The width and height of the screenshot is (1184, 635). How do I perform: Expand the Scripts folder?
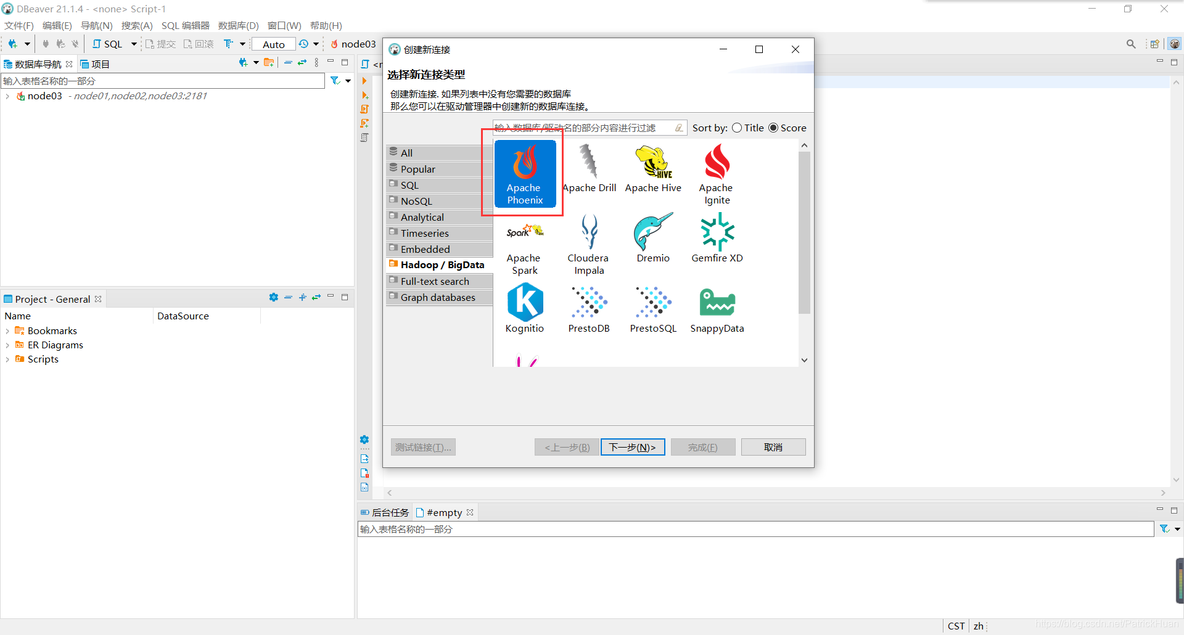click(x=7, y=359)
